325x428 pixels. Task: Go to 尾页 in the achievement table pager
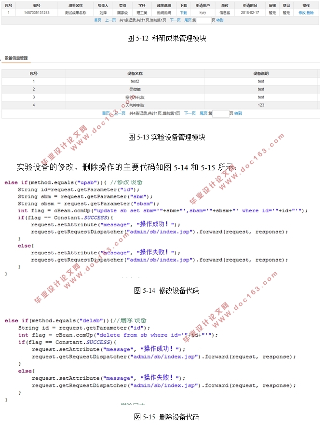click(x=188, y=20)
